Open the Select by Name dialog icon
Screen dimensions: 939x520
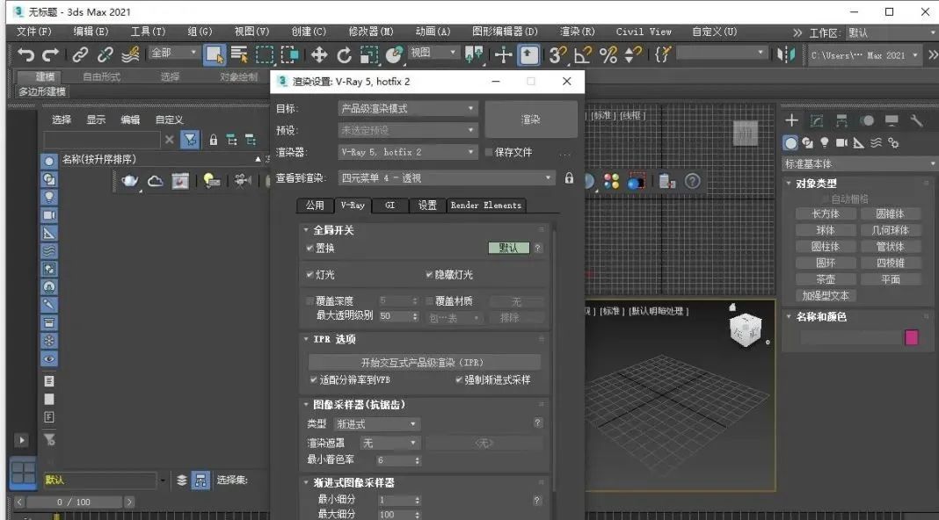(x=238, y=54)
